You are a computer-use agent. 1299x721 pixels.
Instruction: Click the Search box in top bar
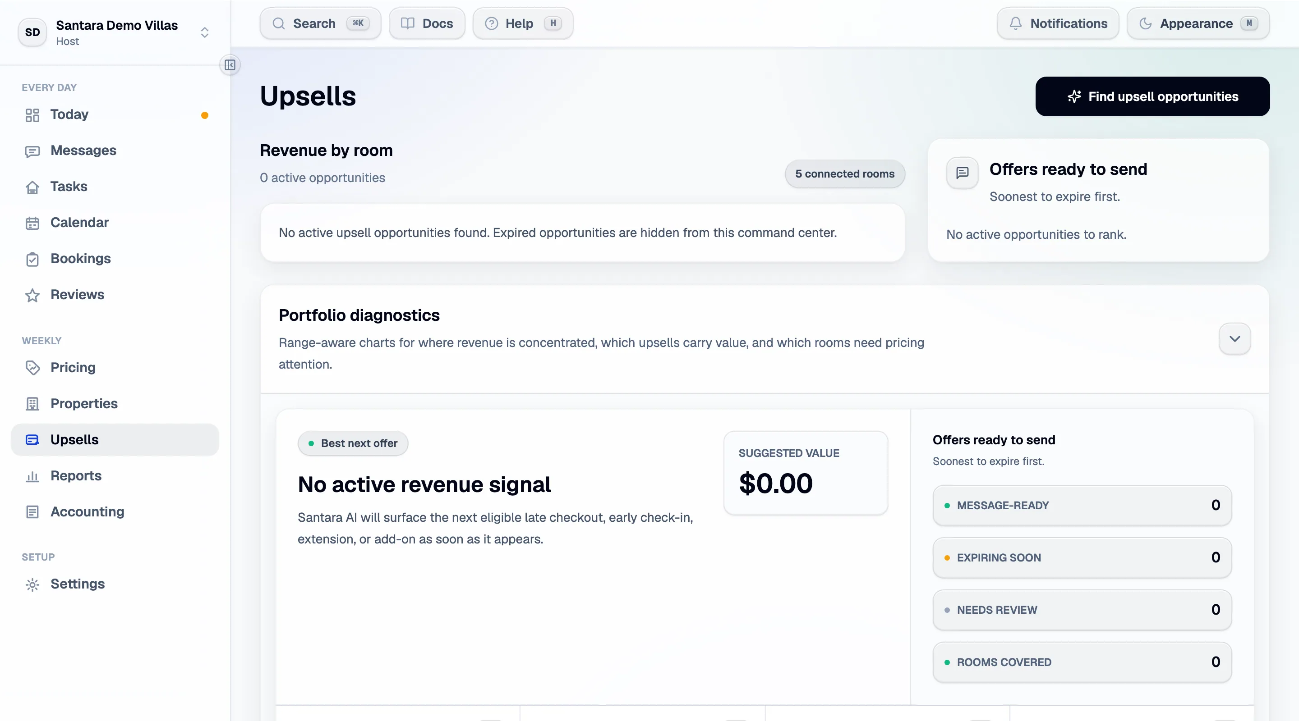pos(320,23)
